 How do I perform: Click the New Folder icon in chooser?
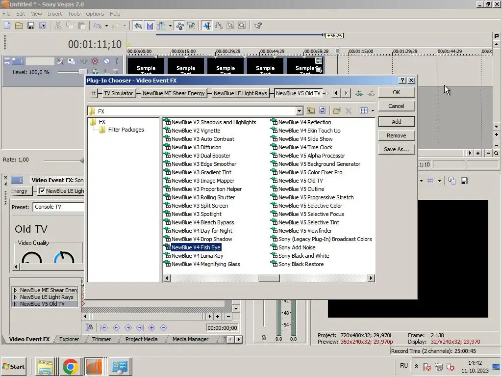tap(337, 110)
